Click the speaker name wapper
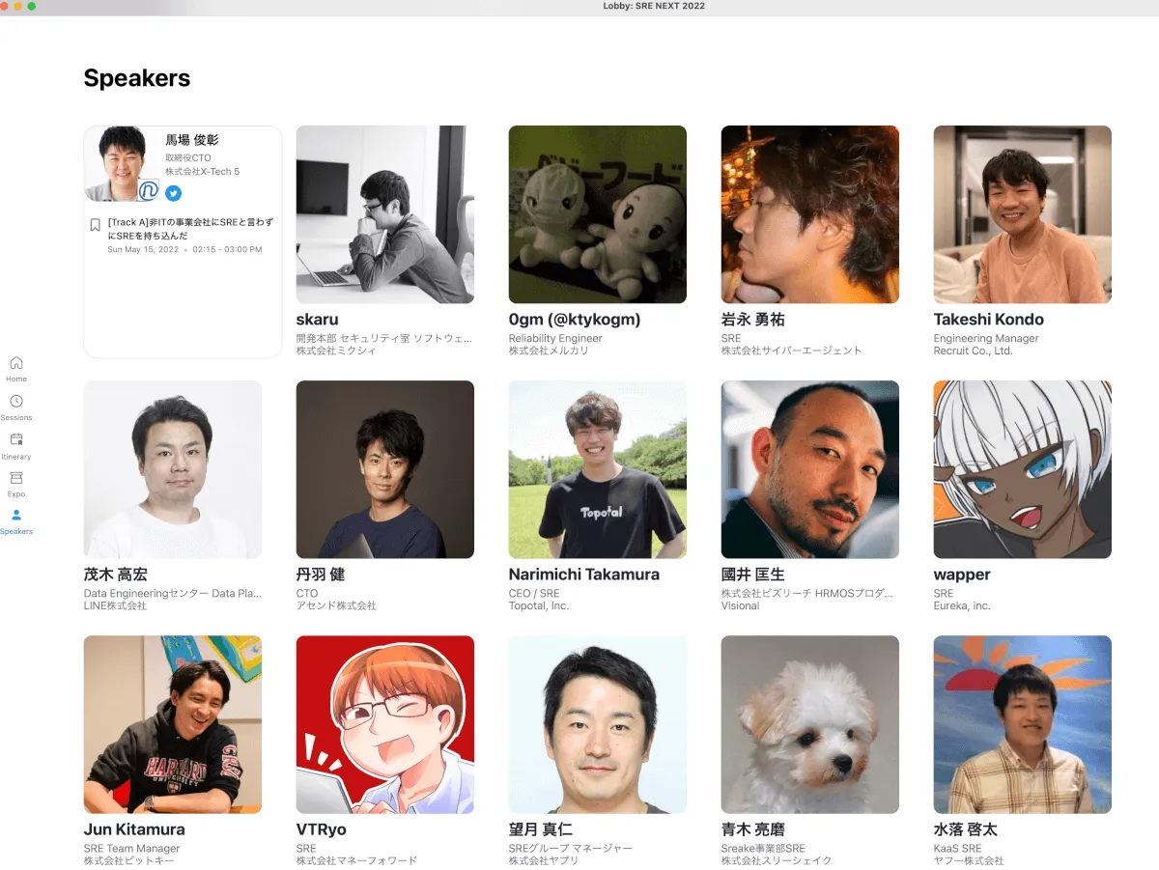 [x=962, y=575]
